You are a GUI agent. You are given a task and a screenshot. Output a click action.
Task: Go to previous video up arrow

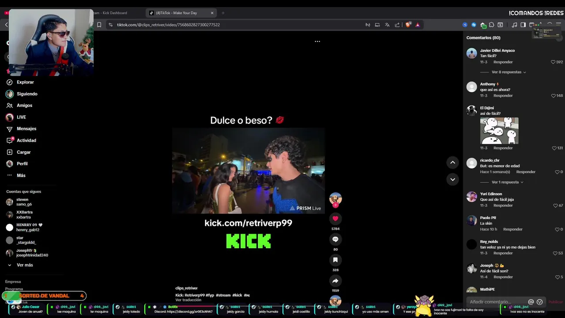tap(452, 163)
